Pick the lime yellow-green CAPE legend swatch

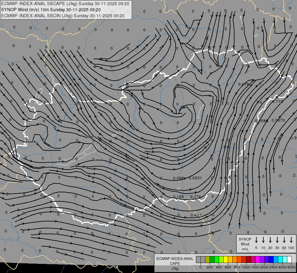(x=221, y=259)
